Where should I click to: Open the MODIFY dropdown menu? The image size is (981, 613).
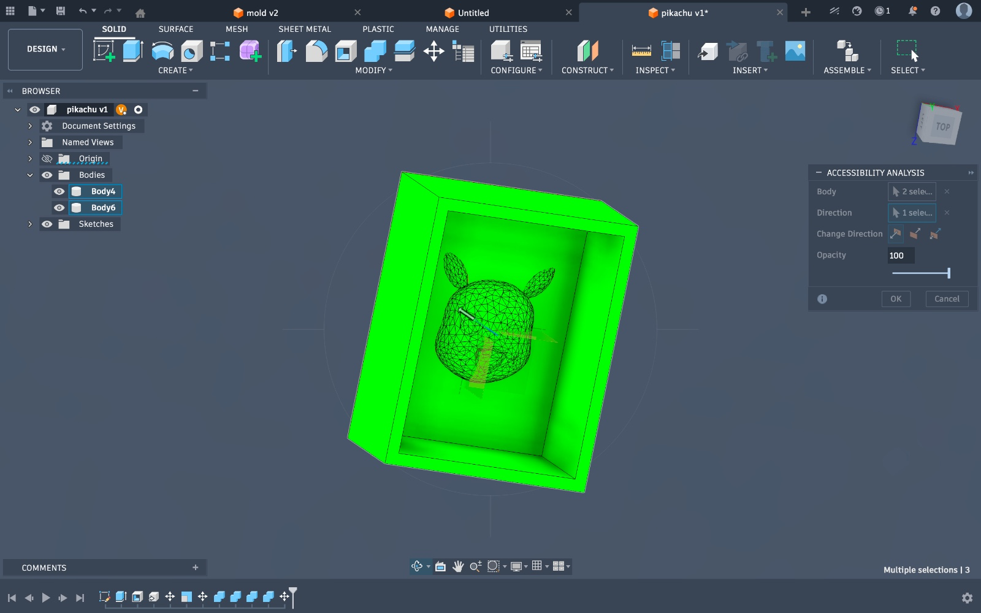(374, 70)
